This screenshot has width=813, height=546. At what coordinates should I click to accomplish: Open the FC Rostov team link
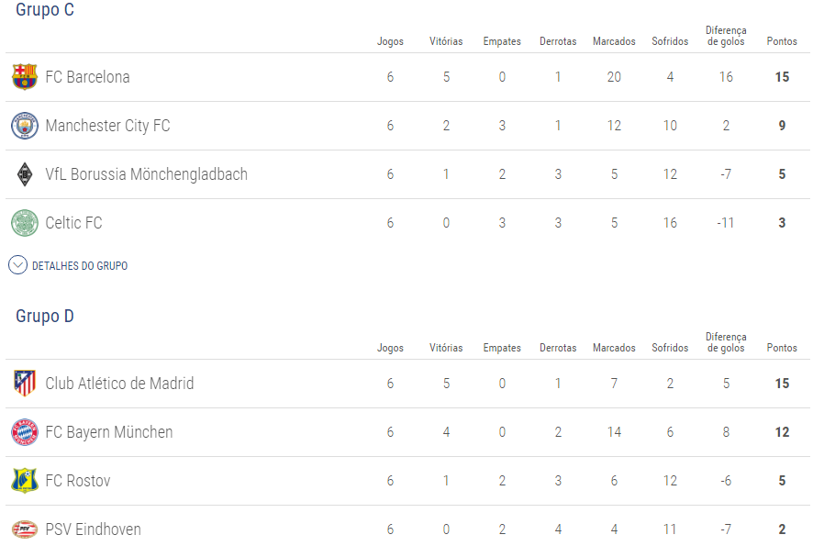point(78,481)
